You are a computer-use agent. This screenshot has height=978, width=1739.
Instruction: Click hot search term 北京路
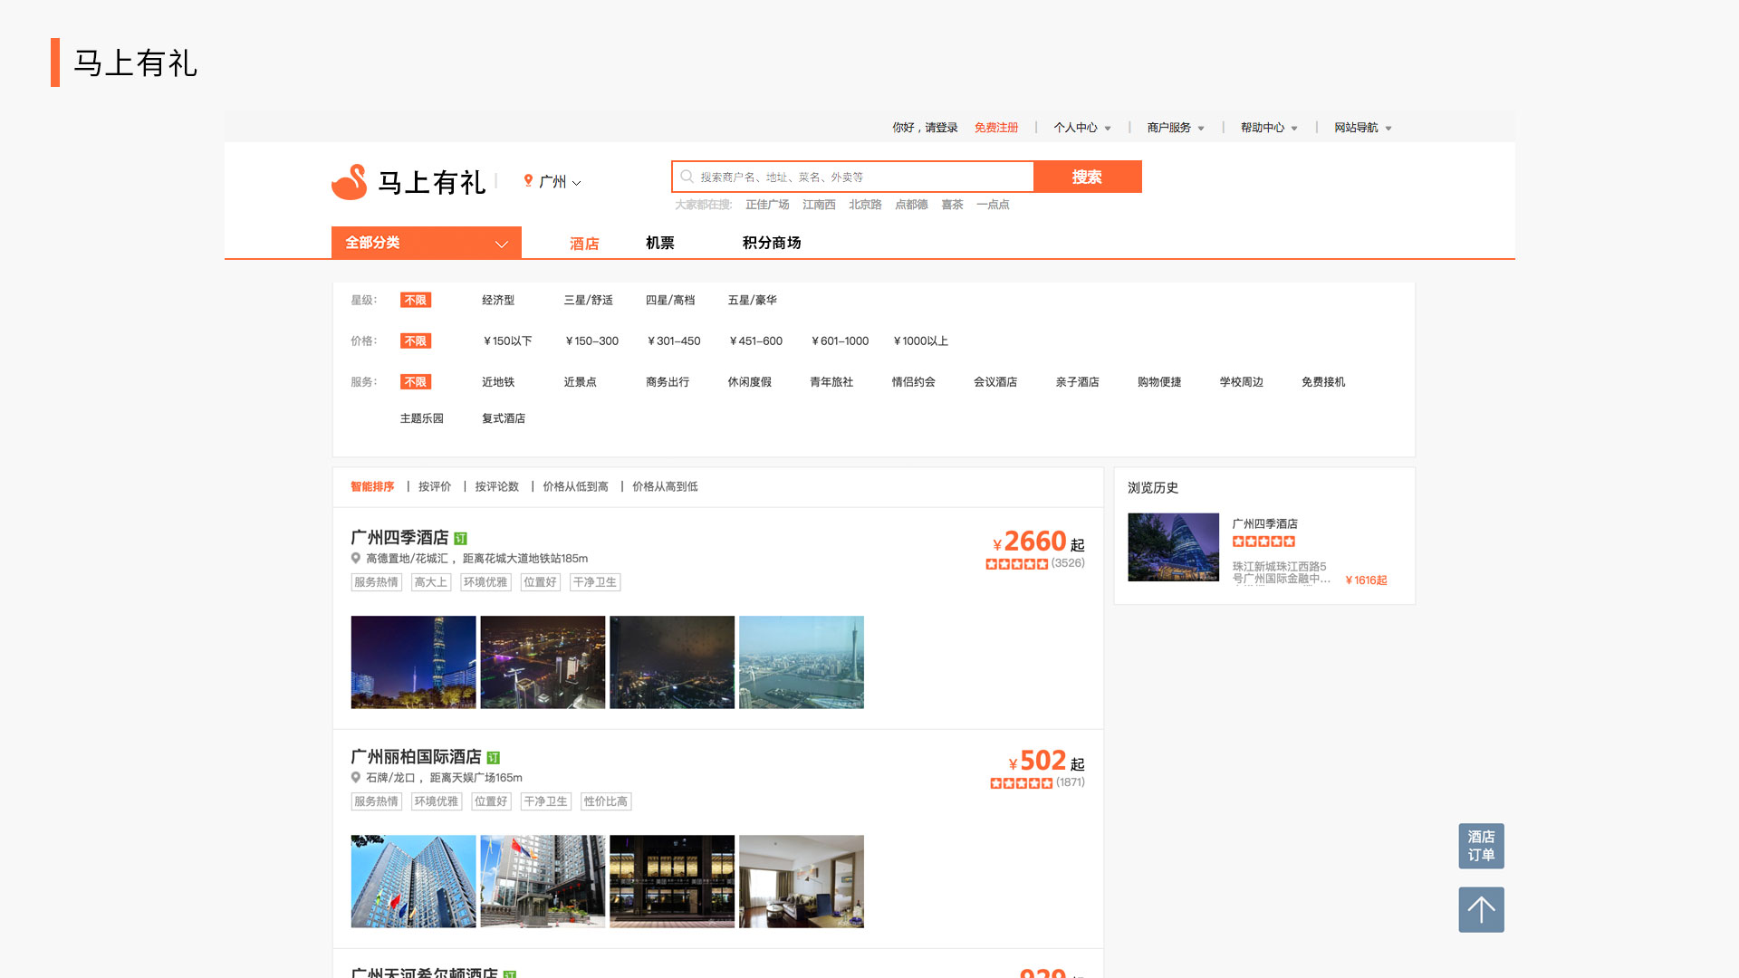tap(865, 205)
